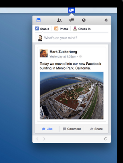
Task: Open the friends requests icon
Action: 59,20
